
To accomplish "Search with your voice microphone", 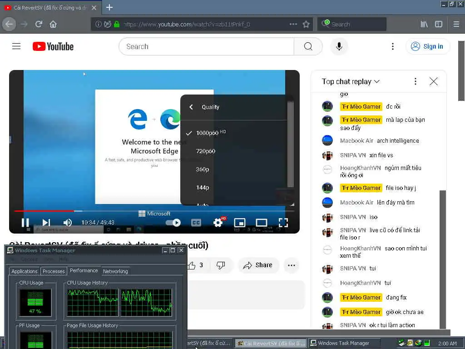I will [339, 46].
